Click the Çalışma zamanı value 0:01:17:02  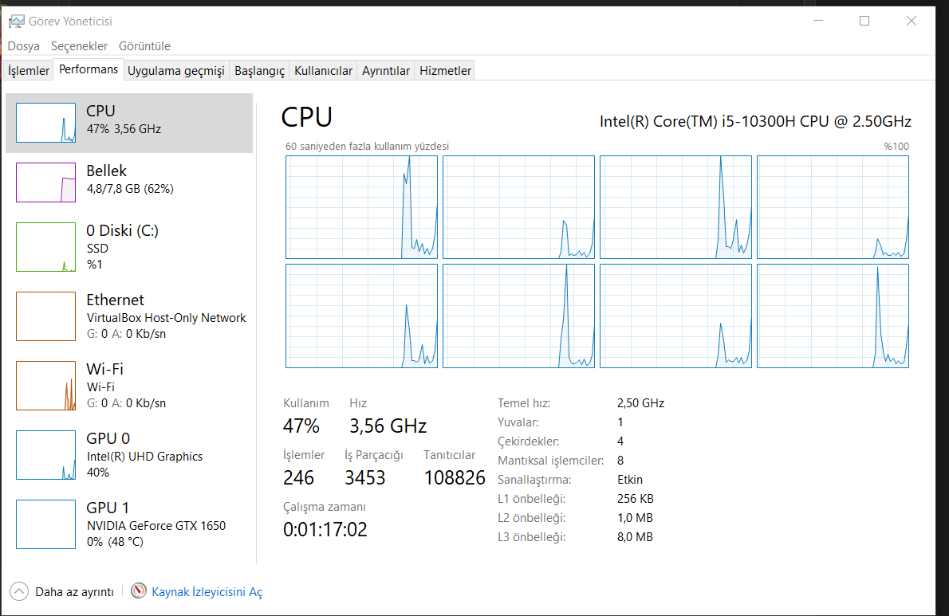pyautogui.click(x=325, y=530)
